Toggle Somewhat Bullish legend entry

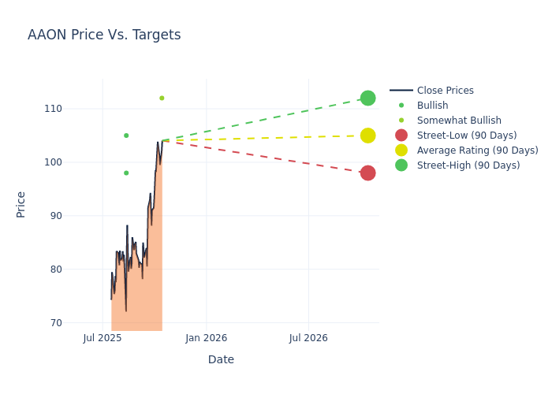point(459,121)
